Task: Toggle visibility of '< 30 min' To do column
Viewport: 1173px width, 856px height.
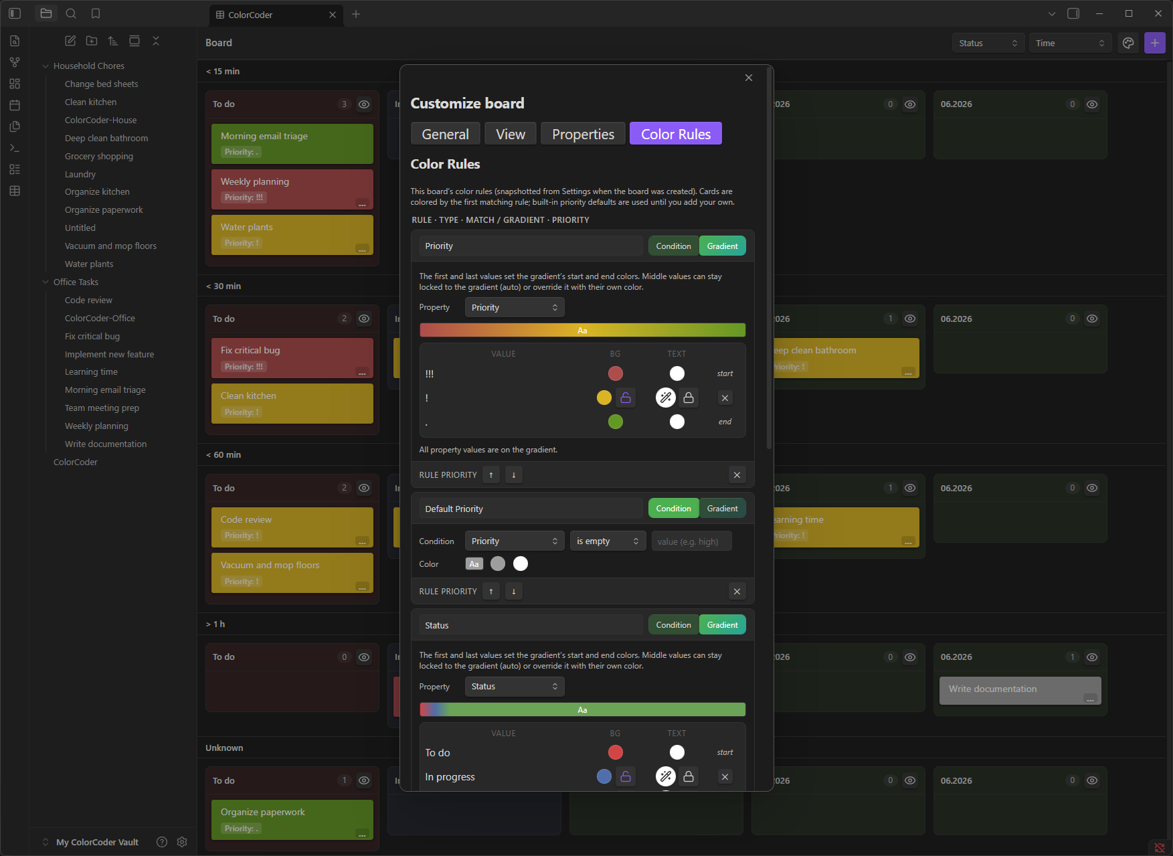Action: click(364, 319)
